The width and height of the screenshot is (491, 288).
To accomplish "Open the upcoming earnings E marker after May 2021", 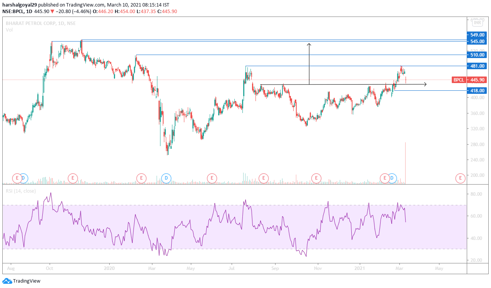I will click(x=460, y=178).
